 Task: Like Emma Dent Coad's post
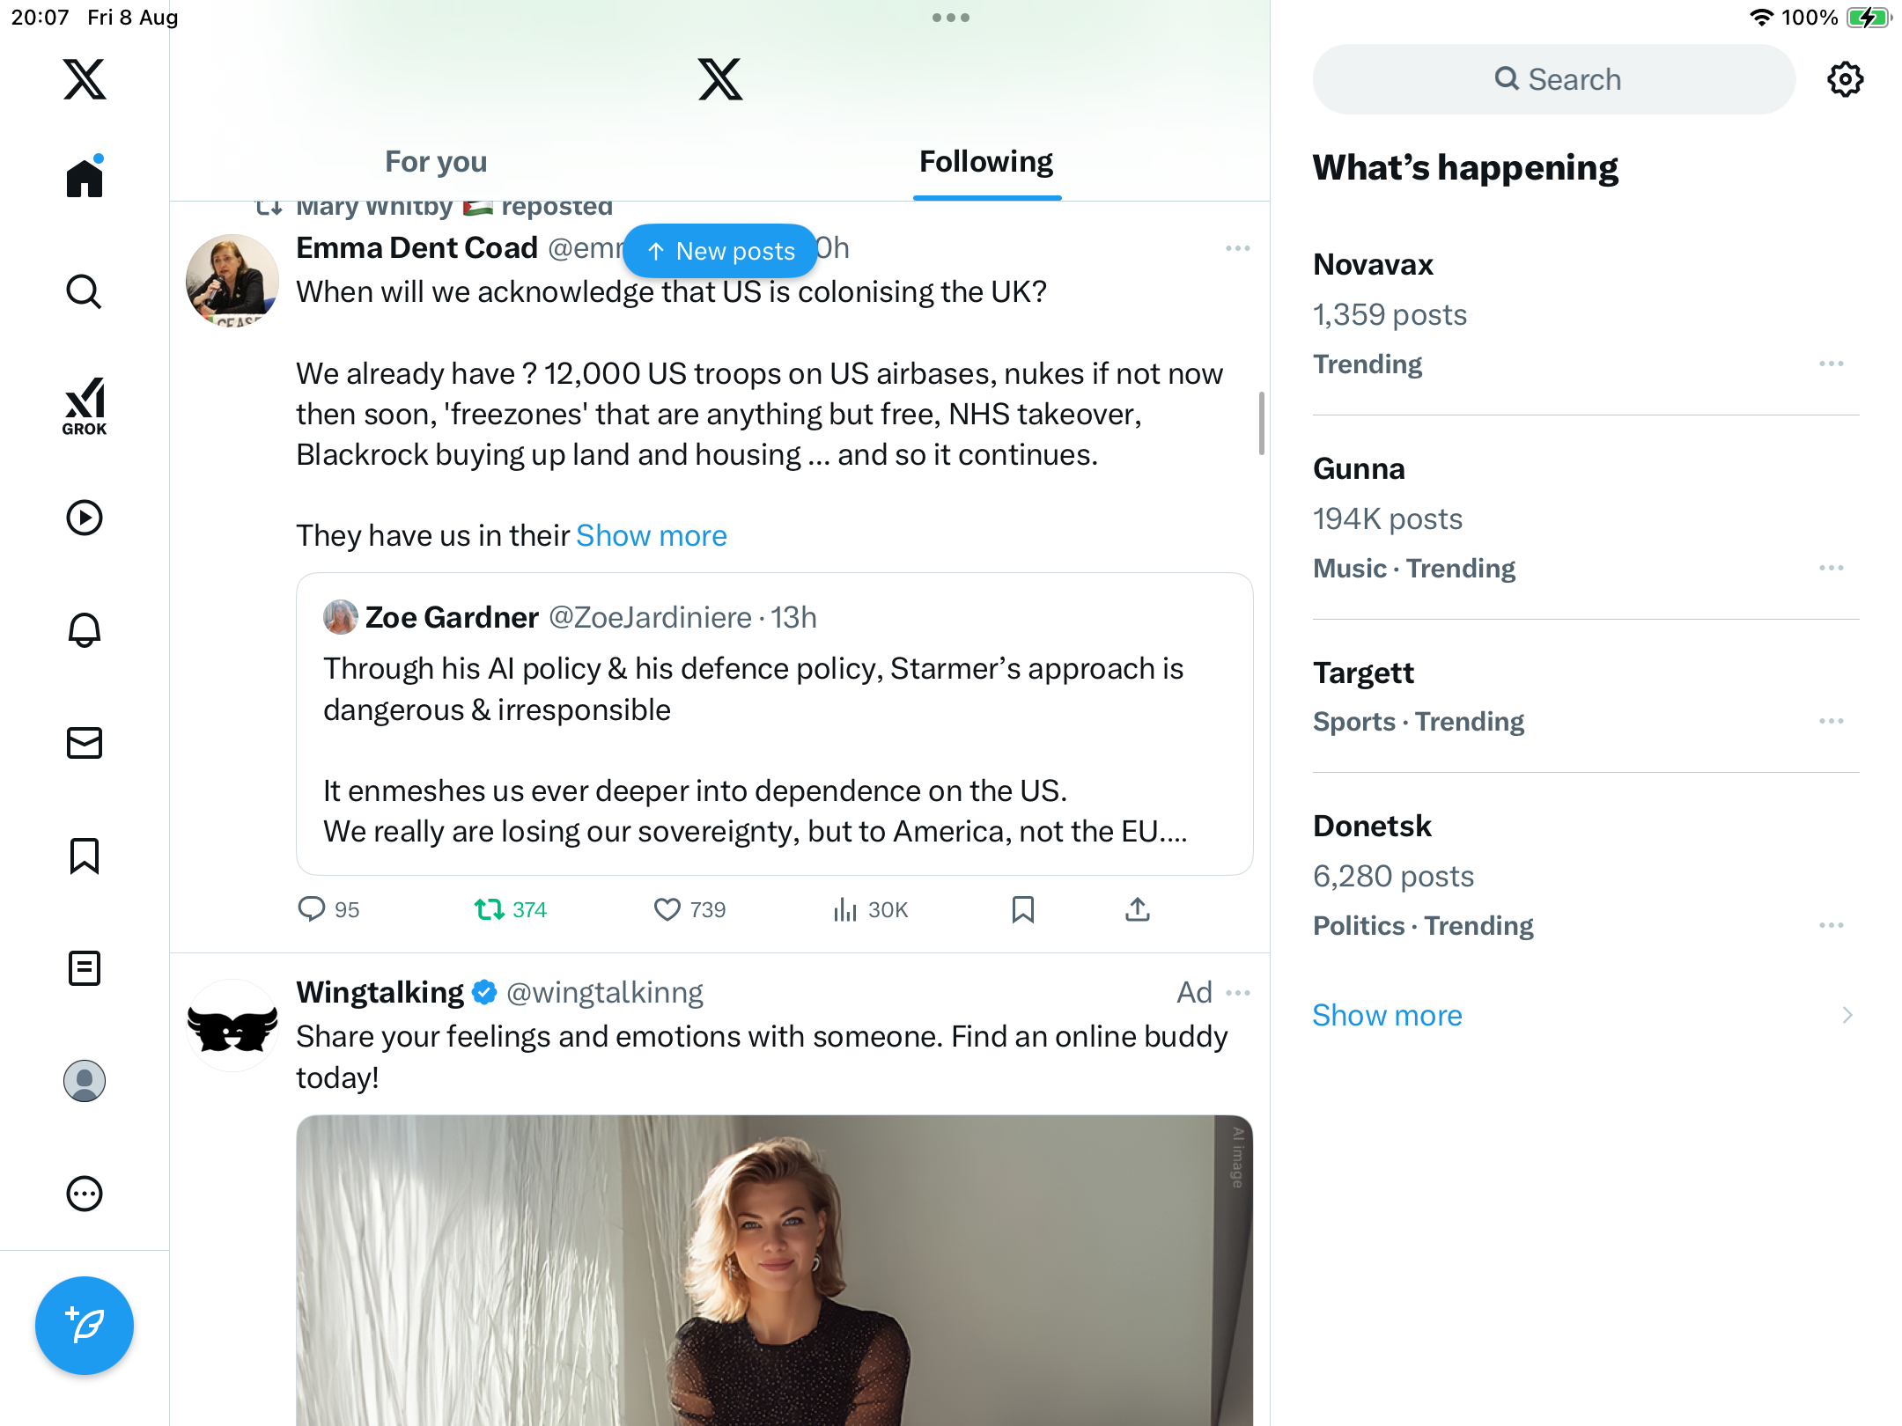(x=667, y=909)
